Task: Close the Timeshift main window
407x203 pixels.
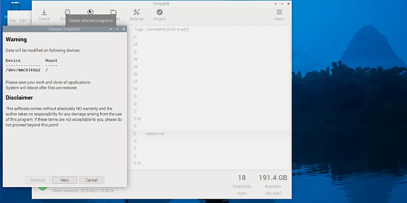Action: coord(288,4)
